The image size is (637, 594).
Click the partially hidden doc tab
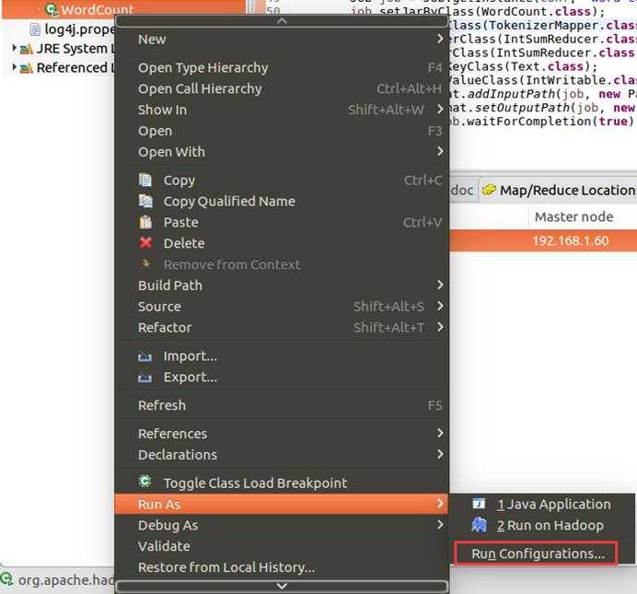(x=462, y=190)
